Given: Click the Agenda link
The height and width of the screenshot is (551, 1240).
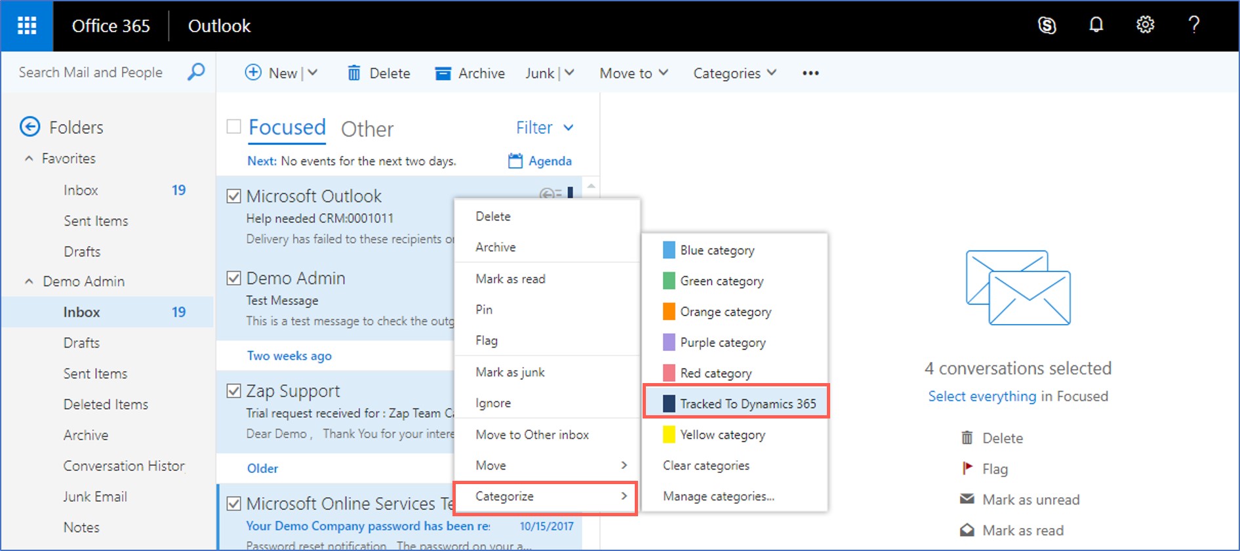Looking at the screenshot, I should coord(540,161).
